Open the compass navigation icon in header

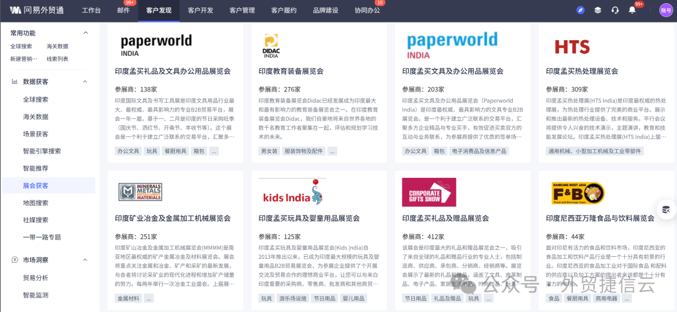click(x=580, y=11)
